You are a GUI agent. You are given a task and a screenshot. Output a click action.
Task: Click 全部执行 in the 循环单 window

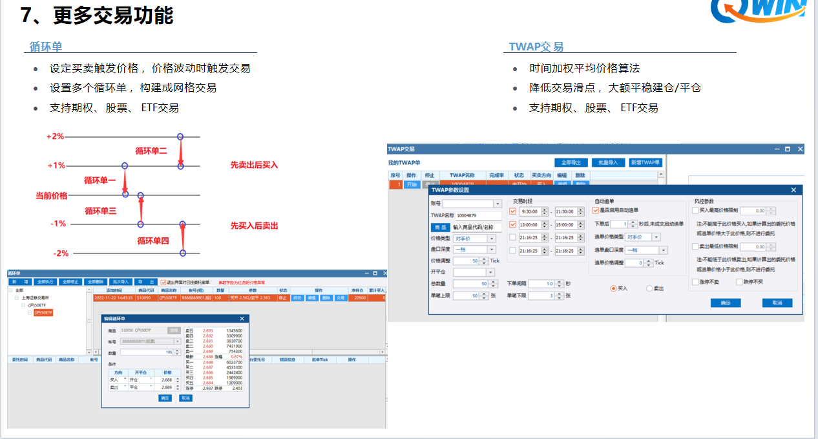coord(44,282)
